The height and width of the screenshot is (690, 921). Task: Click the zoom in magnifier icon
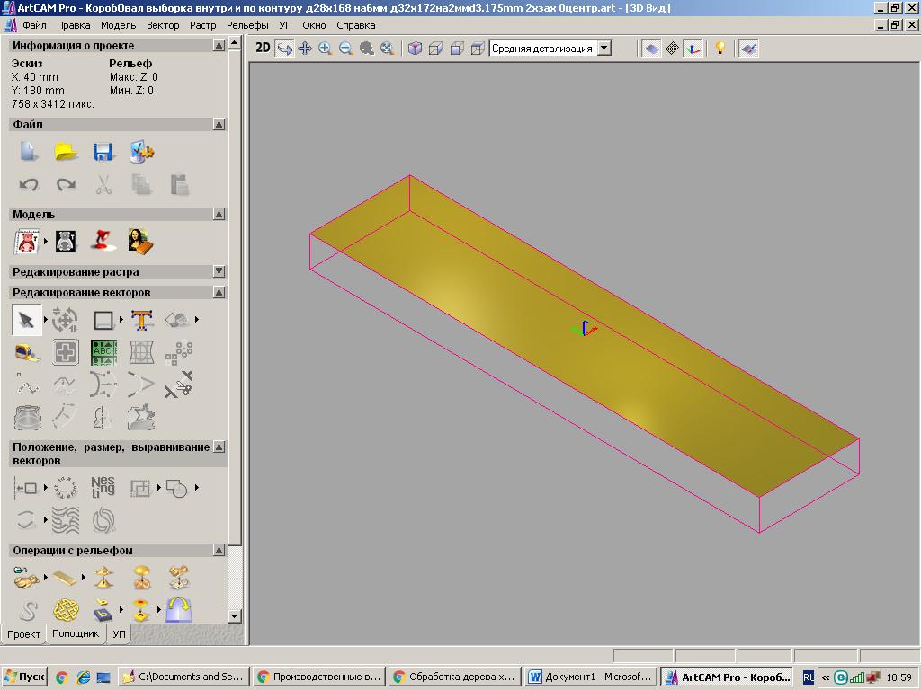coord(326,49)
